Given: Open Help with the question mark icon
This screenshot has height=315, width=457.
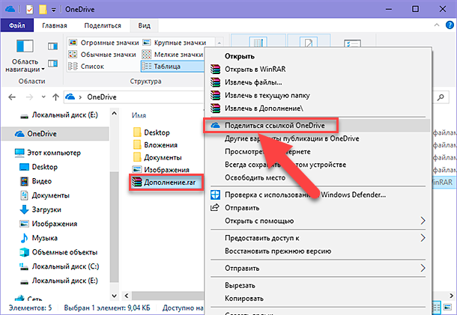Looking at the screenshot, I should tap(450, 25).
